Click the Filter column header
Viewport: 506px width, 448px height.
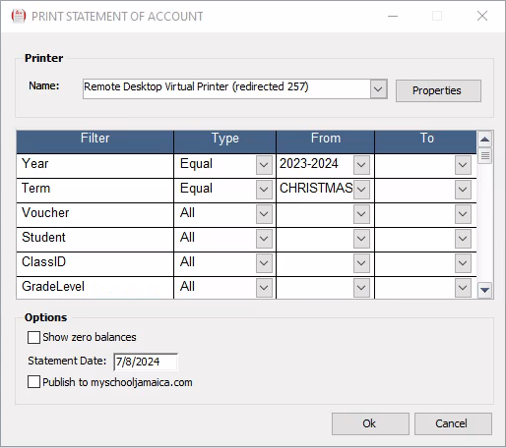(x=95, y=141)
